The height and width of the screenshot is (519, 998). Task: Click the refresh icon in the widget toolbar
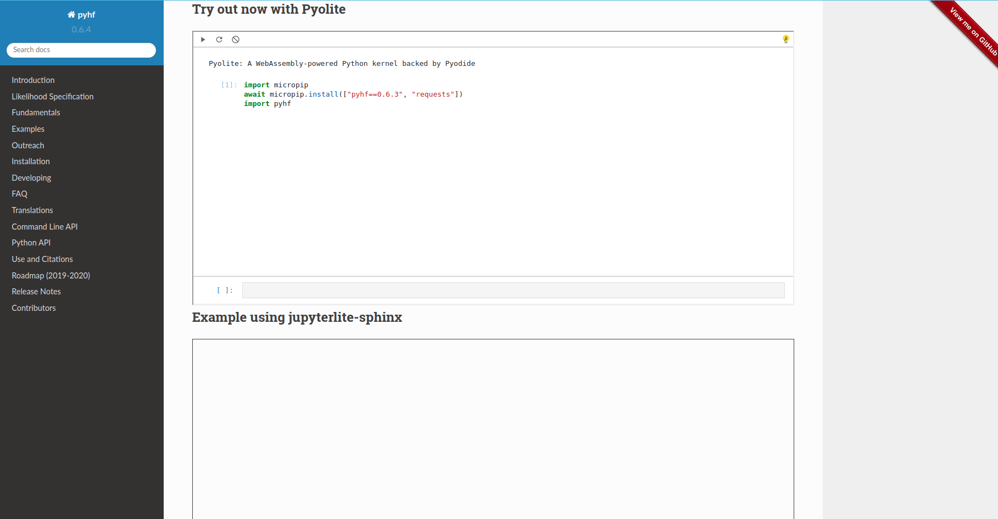click(219, 39)
